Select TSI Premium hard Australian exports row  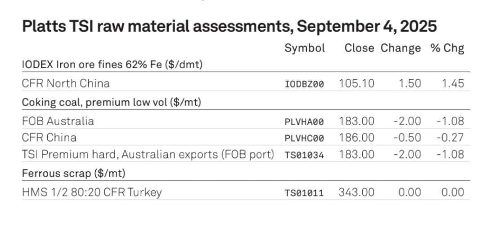(x=246, y=154)
